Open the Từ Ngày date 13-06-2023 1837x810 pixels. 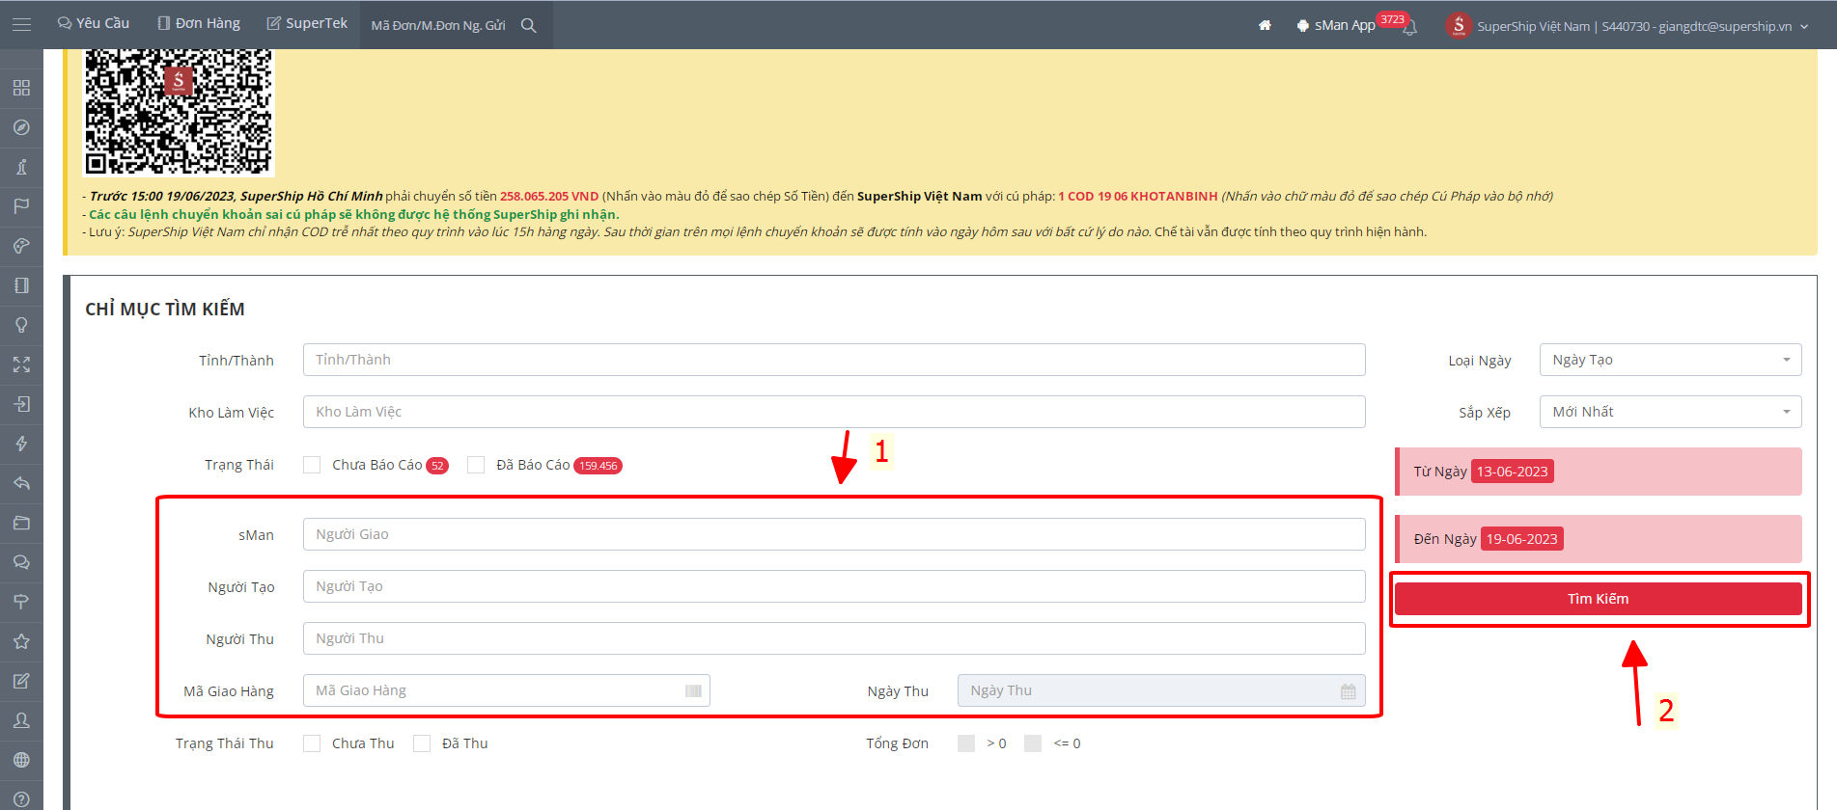(x=1512, y=472)
